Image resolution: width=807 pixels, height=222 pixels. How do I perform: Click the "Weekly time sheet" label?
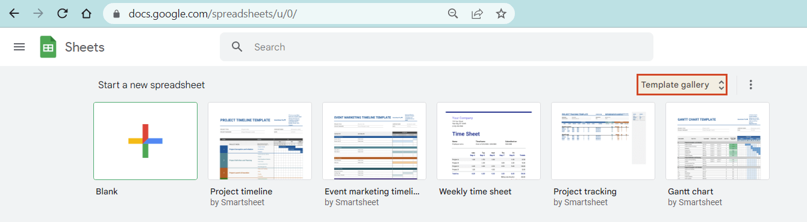tap(475, 191)
